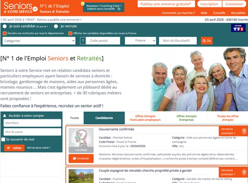248x183 pixels.
Task: Switch to the Candidatures tab
Action: point(104,118)
